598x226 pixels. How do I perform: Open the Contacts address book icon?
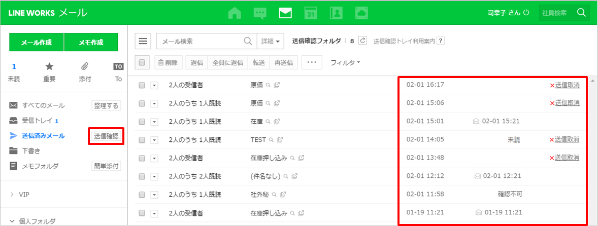point(336,13)
